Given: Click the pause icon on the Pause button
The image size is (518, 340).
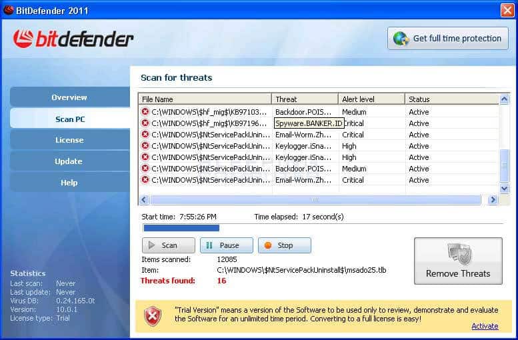Looking at the screenshot, I should point(209,245).
